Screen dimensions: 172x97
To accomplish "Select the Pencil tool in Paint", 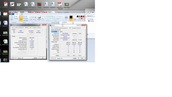I will pyautogui.click(x=31, y=17).
